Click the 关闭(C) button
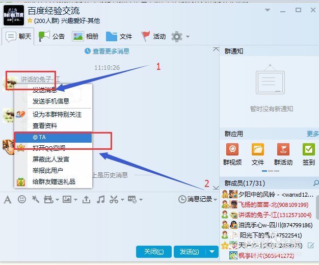 [x=153, y=252]
